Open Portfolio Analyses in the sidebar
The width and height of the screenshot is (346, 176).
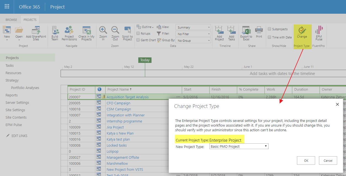pos(25,88)
